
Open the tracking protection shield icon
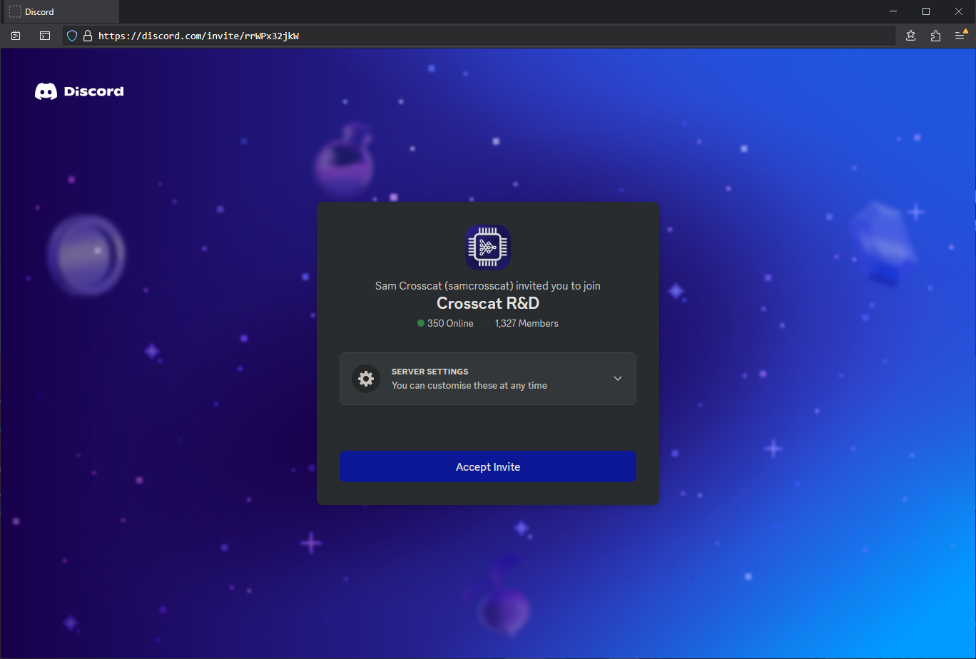[x=71, y=36]
